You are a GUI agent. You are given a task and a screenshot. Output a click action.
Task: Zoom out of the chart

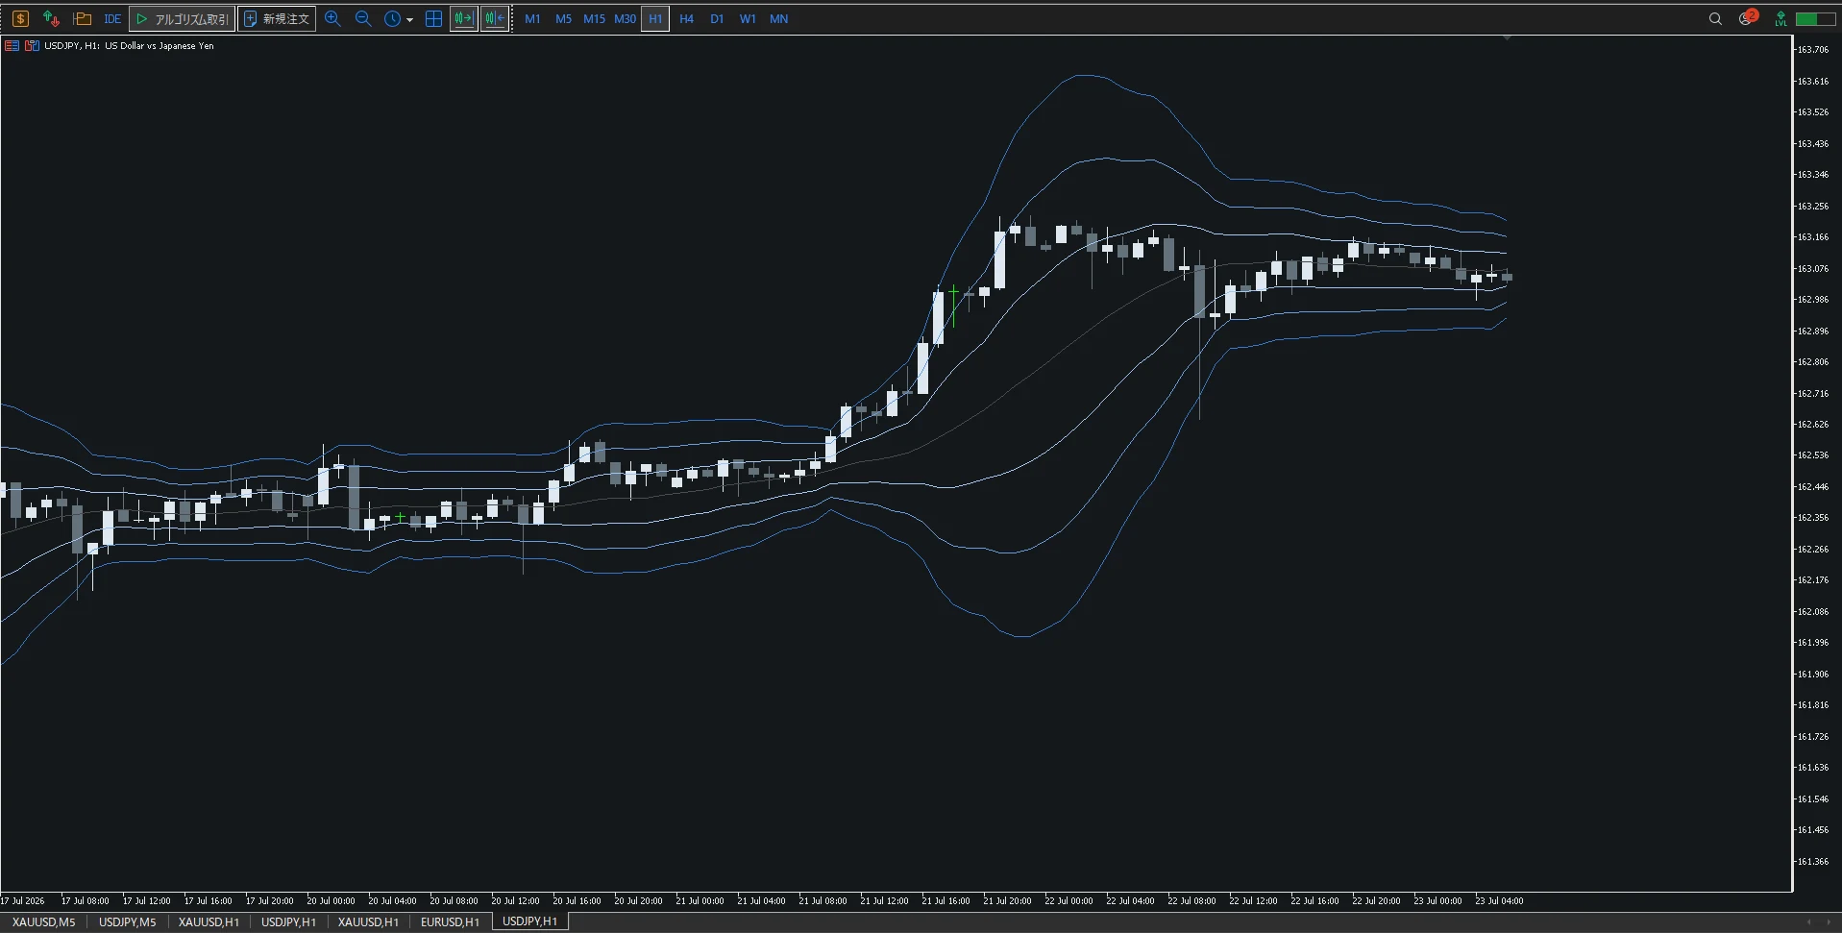pos(363,18)
